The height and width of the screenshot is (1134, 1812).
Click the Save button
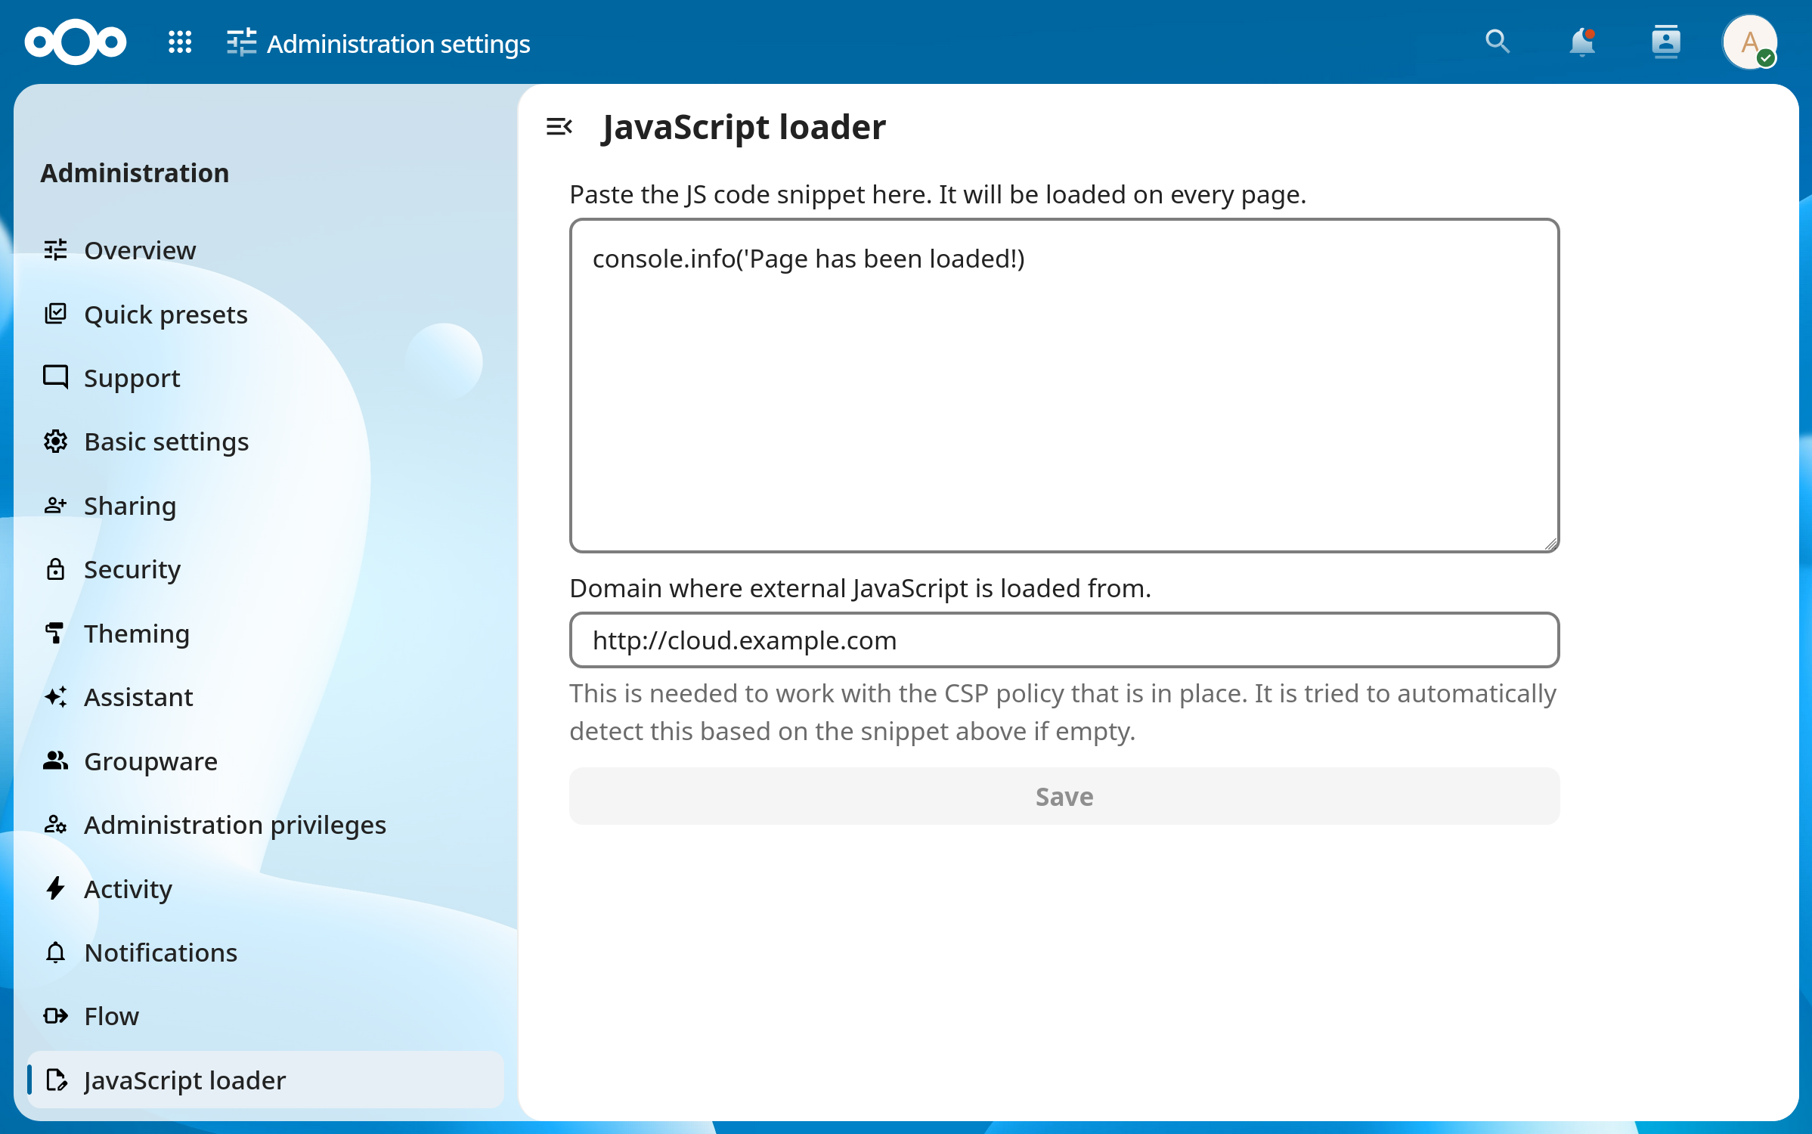pyautogui.click(x=1064, y=796)
